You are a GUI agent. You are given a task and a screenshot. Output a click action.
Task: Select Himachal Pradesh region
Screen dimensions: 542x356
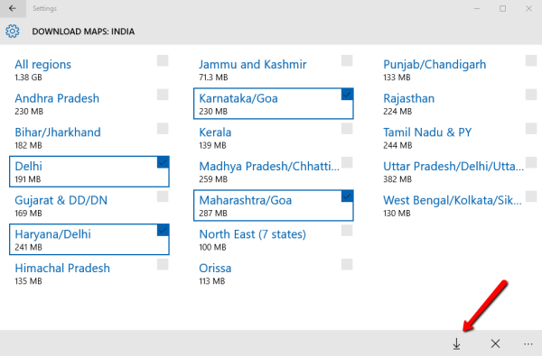click(x=89, y=273)
